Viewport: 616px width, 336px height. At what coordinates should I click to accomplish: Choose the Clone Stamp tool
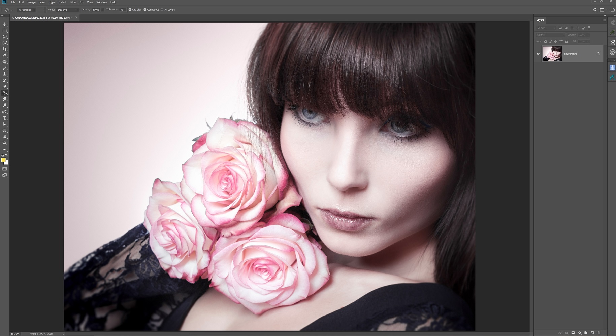click(x=5, y=74)
